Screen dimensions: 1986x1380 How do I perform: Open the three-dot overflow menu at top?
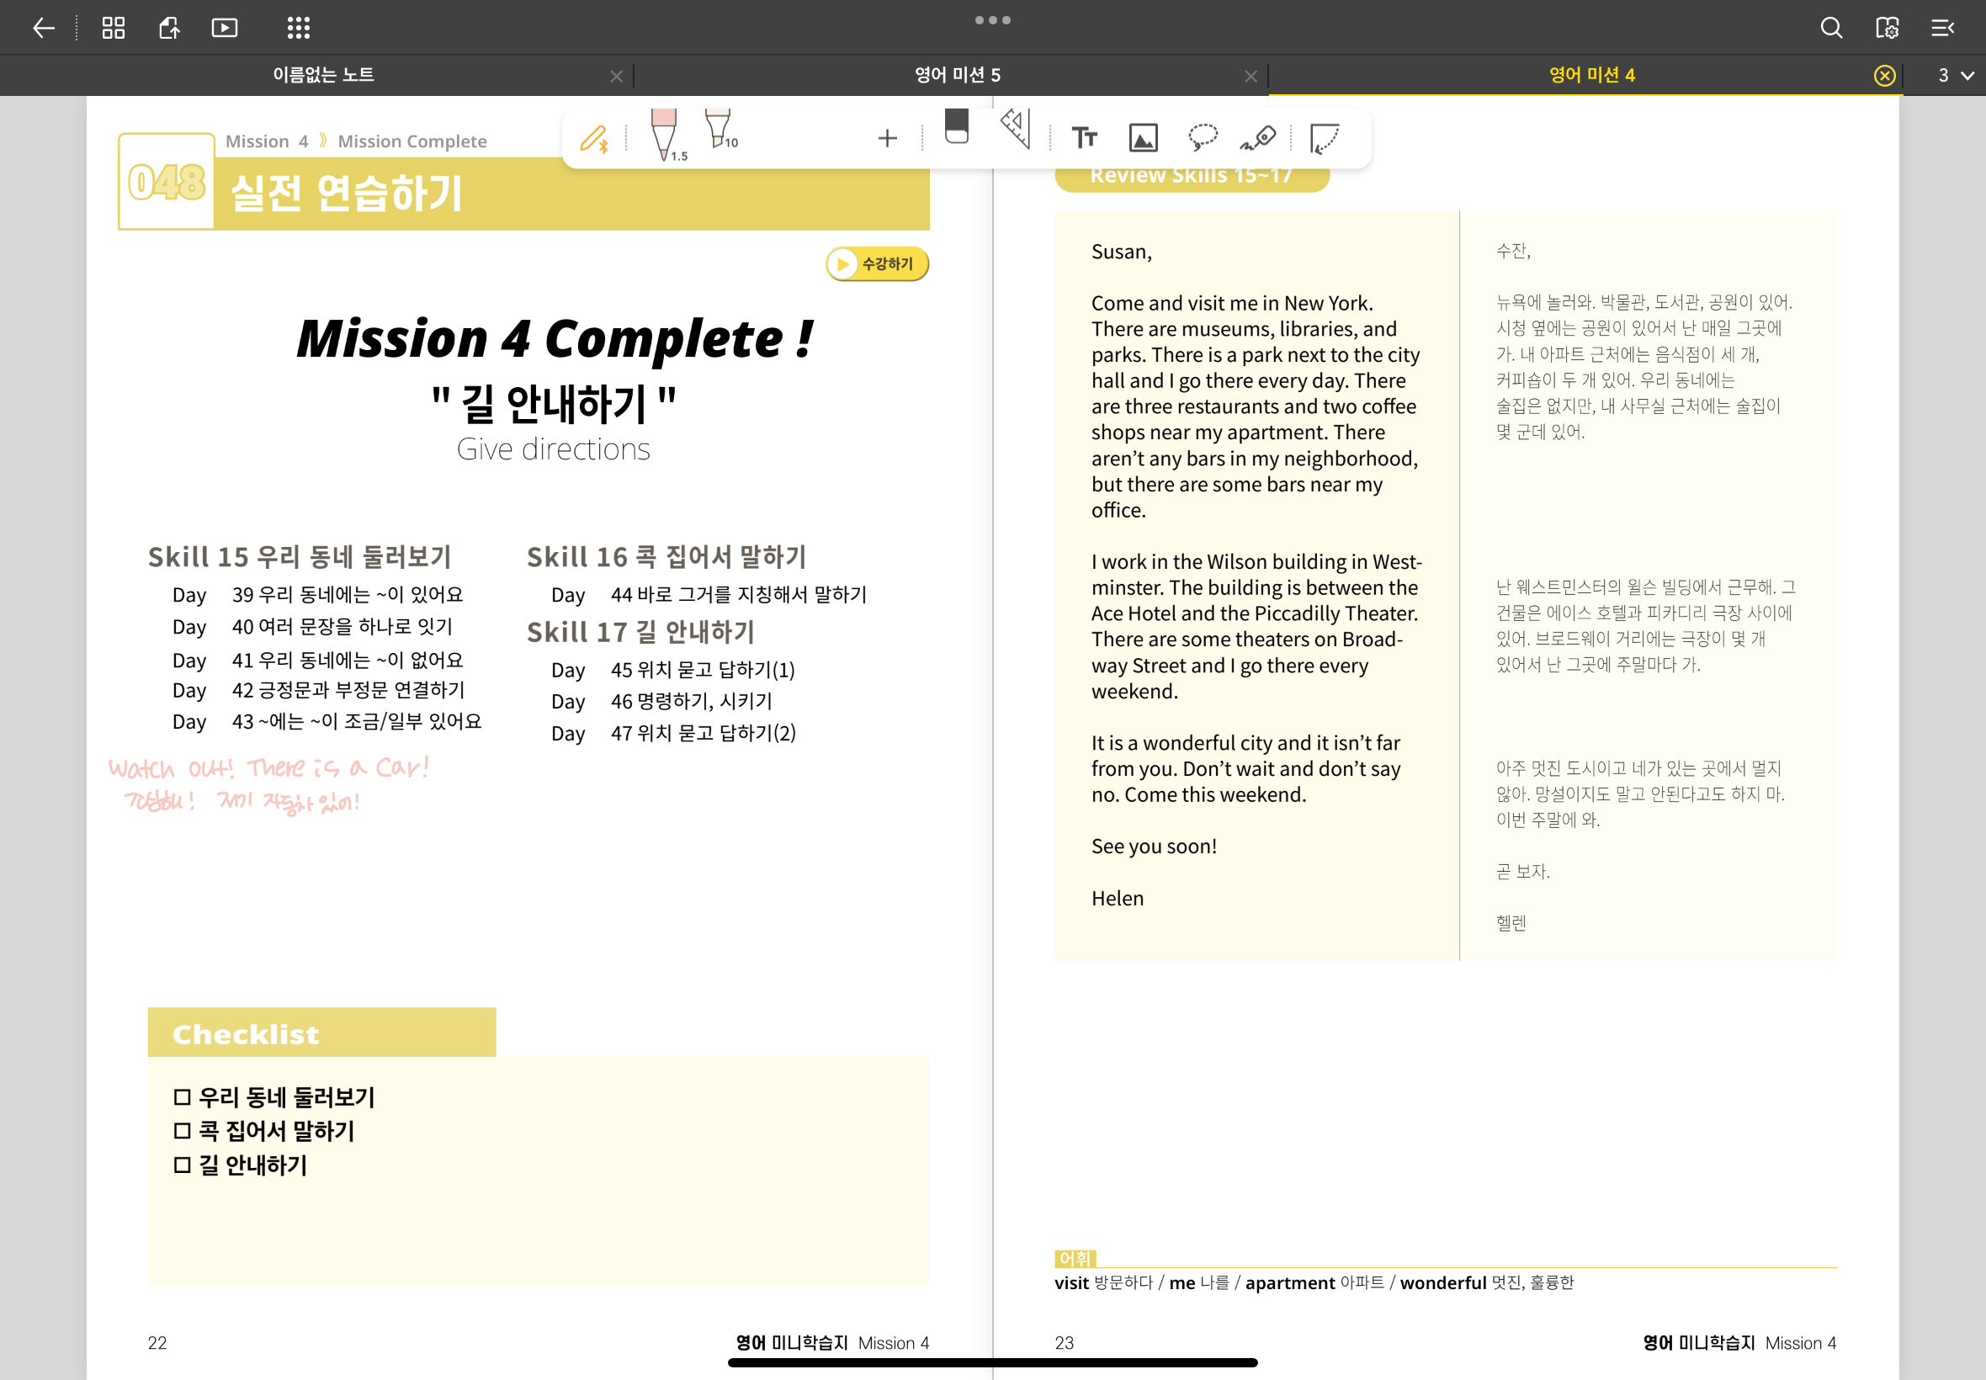pos(992,20)
